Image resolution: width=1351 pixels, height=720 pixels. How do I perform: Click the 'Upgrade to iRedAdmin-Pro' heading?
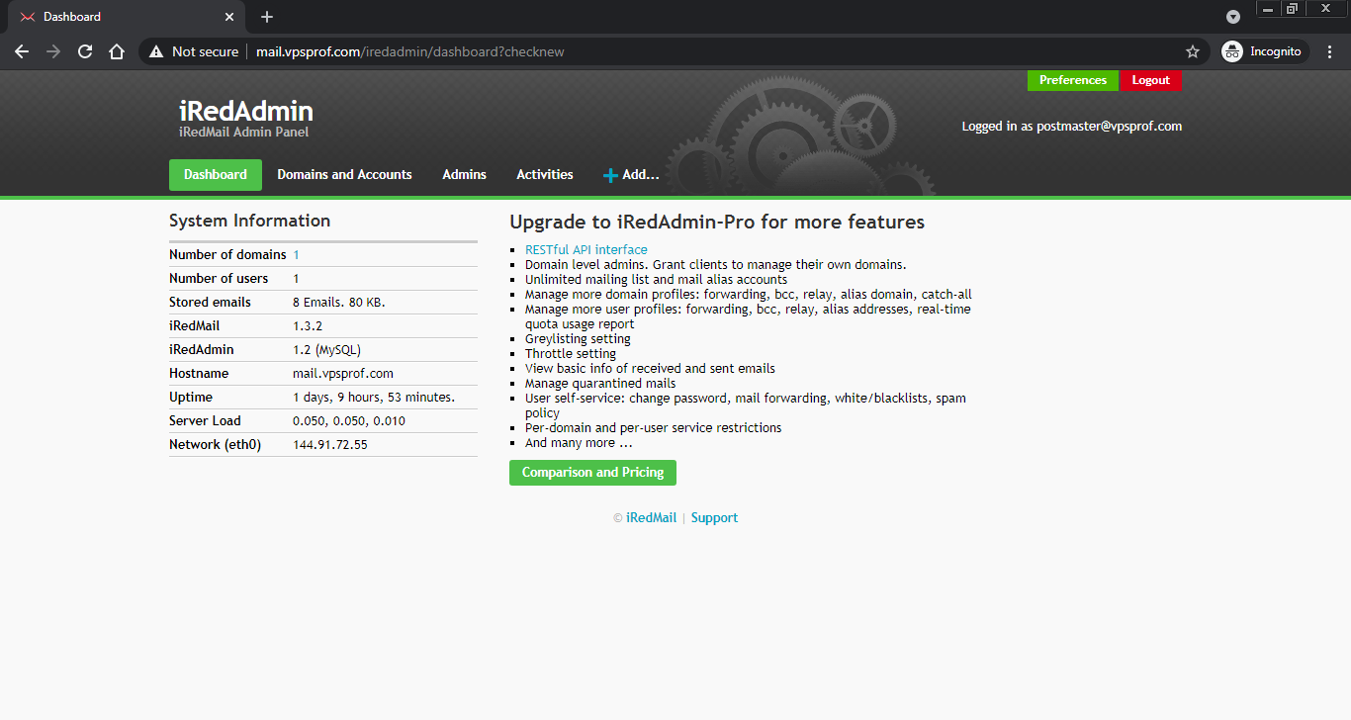(x=717, y=222)
